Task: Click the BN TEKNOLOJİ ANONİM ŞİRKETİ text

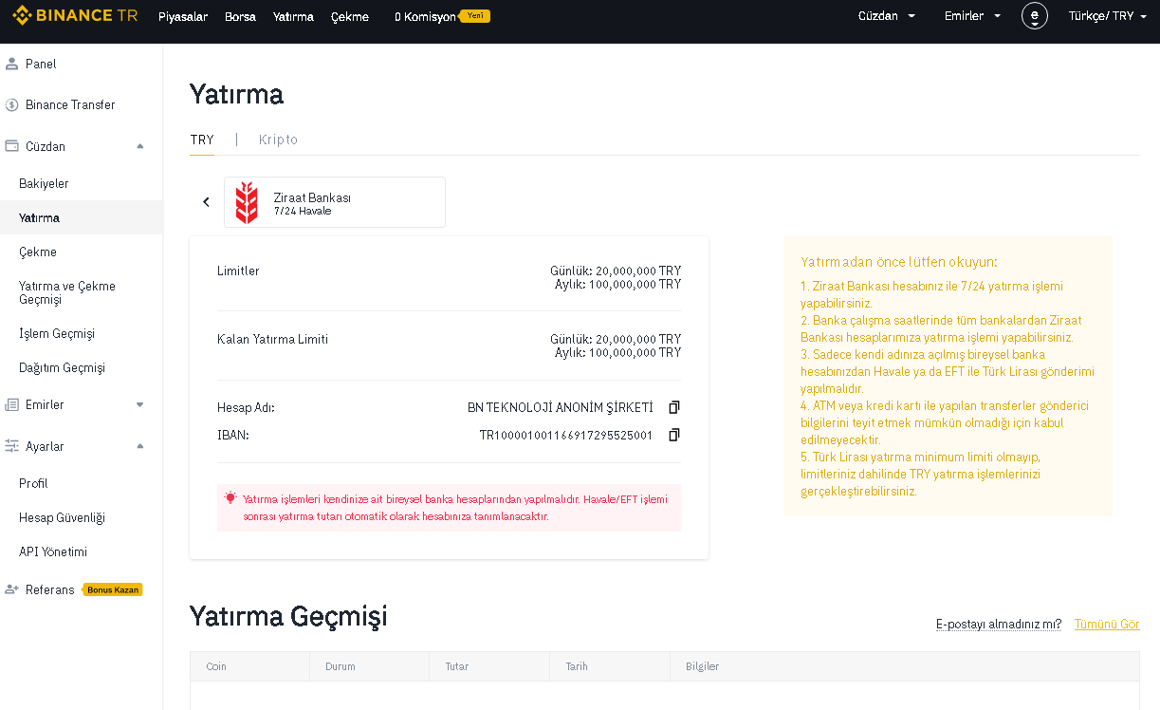Action: pos(561,407)
